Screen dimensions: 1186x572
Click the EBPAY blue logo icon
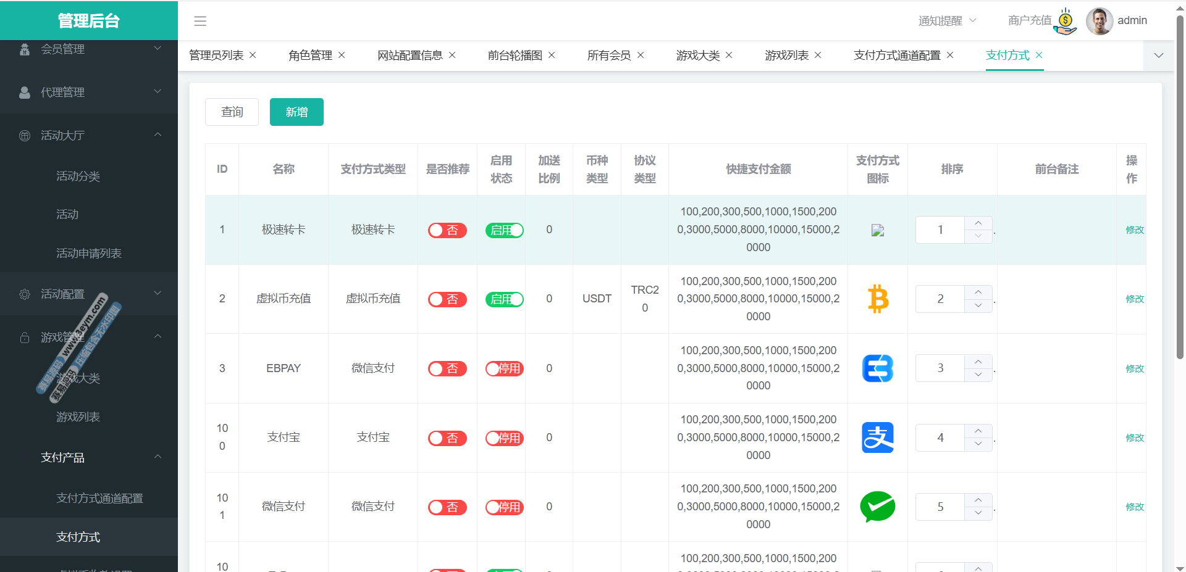[878, 368]
